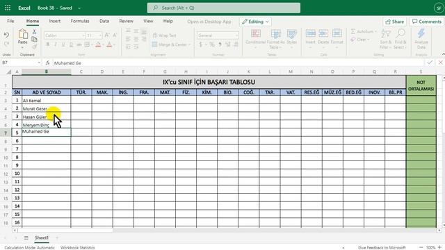Screen dimensions: 445x250
Task: Select the Sheet1 tab
Action: point(42,237)
